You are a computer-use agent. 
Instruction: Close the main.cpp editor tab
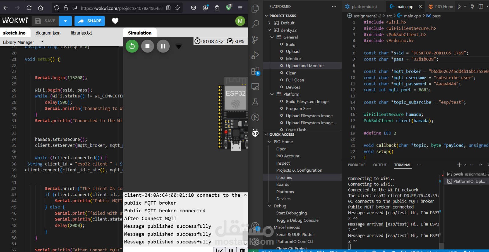click(x=420, y=6)
